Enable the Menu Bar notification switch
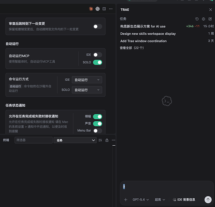This screenshot has width=215, height=207. [x=98, y=131]
